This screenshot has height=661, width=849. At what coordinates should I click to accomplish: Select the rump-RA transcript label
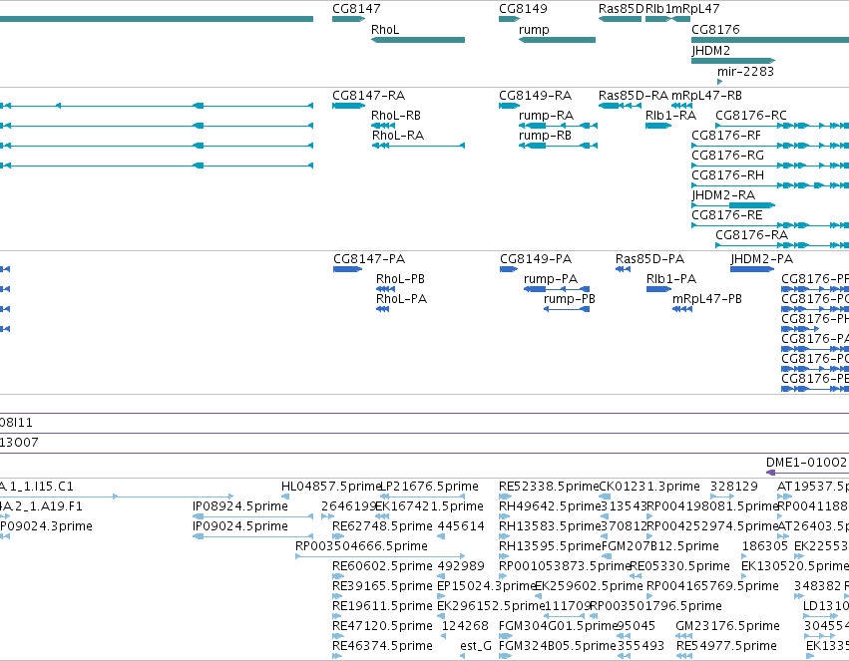pyautogui.click(x=546, y=116)
